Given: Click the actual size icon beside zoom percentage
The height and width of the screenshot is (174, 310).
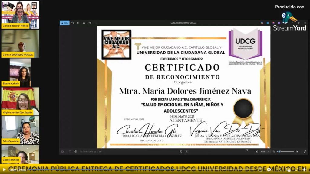Looking at the screenshot, I should pyautogui.click(x=257, y=152).
